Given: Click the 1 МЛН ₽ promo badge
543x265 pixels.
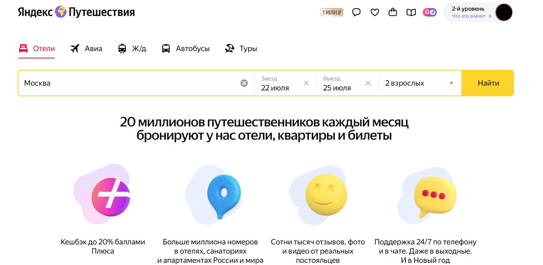Looking at the screenshot, I should click(x=332, y=12).
